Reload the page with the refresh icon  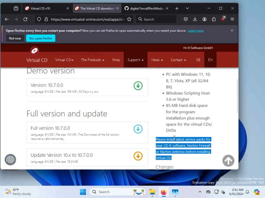pos(25,19)
